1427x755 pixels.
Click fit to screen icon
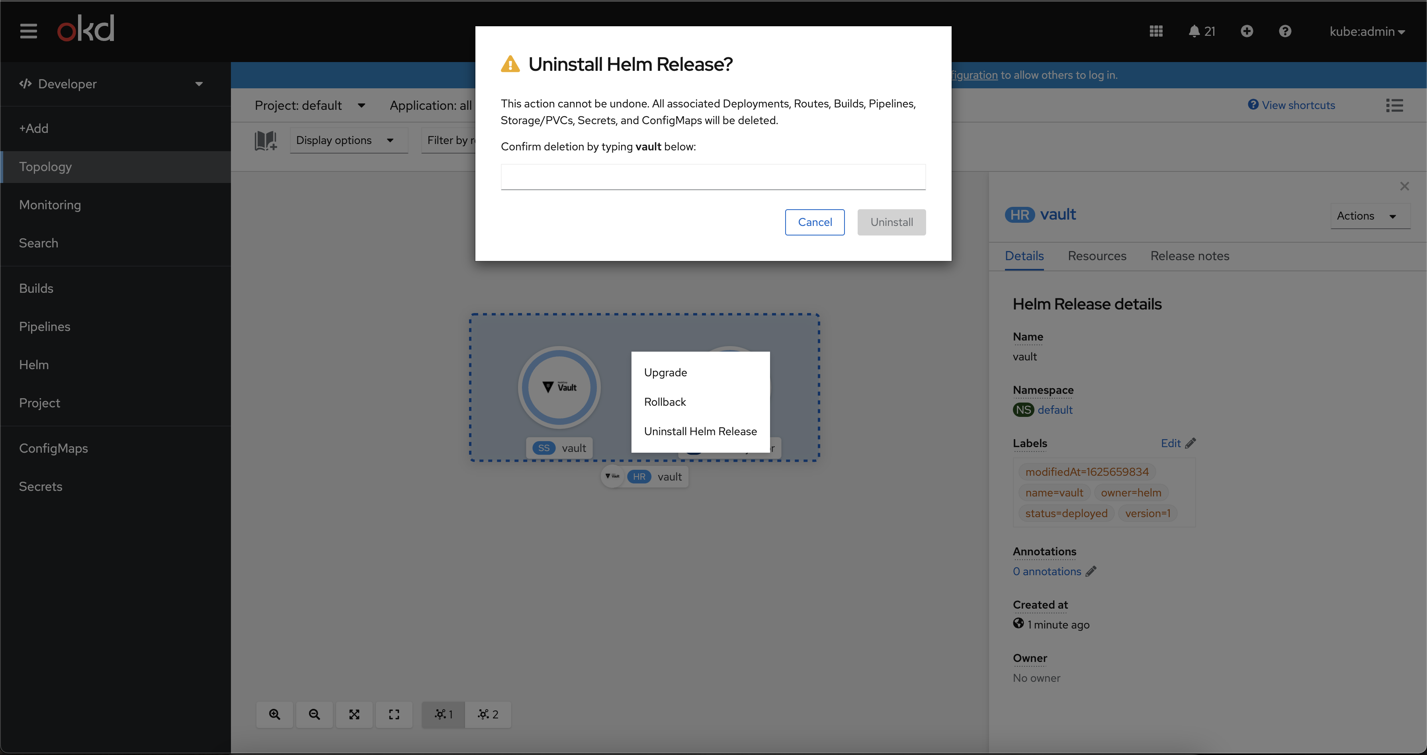point(354,714)
